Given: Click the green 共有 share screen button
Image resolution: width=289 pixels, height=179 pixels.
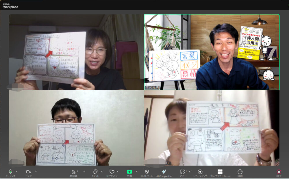Looking at the screenshot, I should click(x=129, y=172).
